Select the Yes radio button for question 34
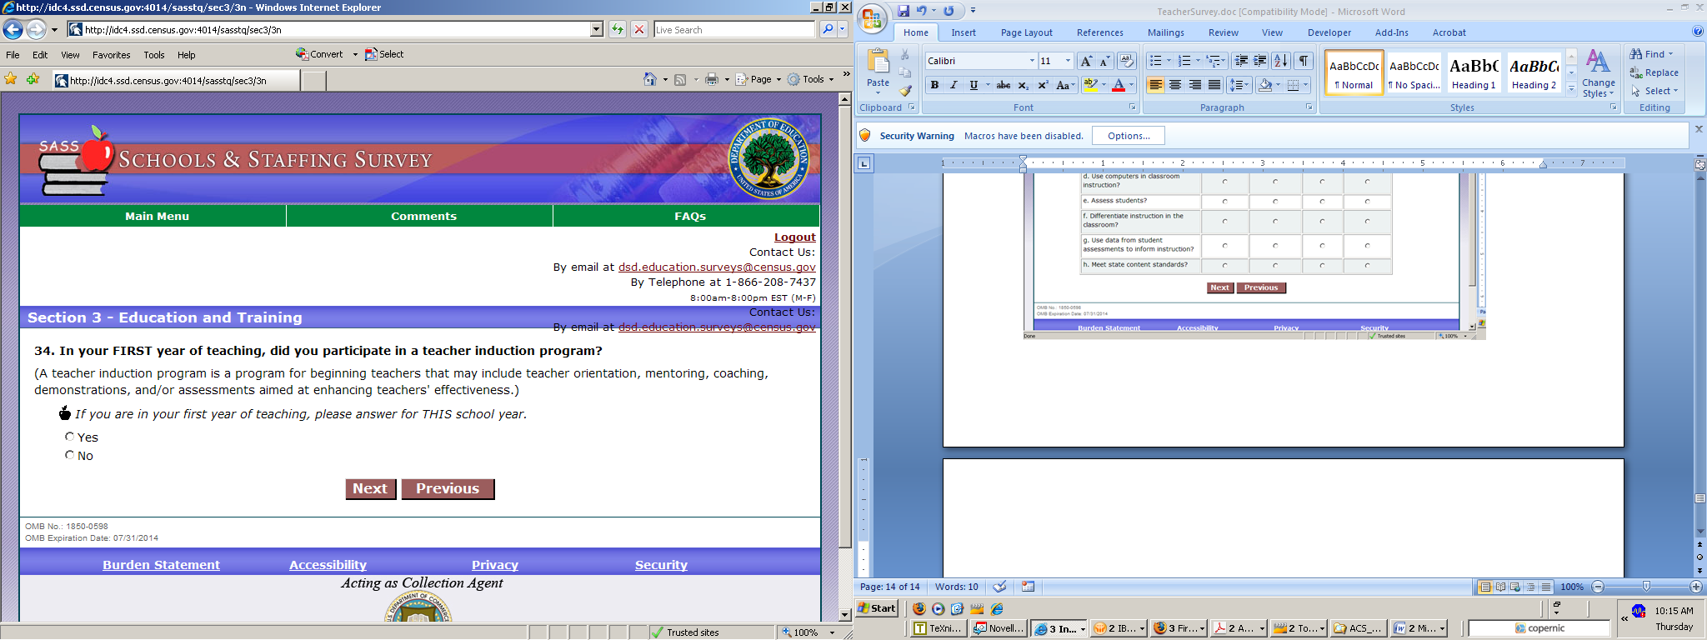1707x640 pixels. [x=70, y=436]
